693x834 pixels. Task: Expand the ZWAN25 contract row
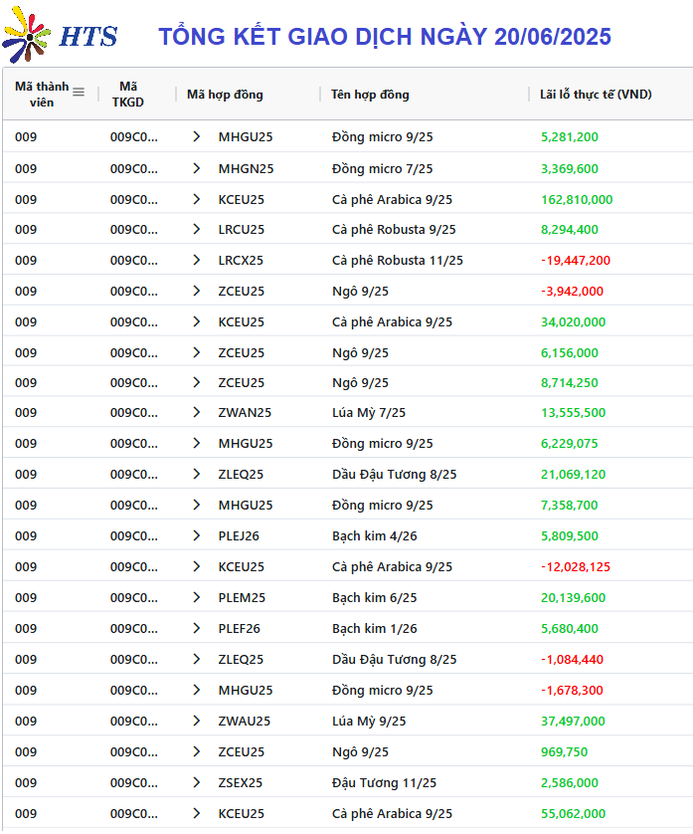point(197,412)
